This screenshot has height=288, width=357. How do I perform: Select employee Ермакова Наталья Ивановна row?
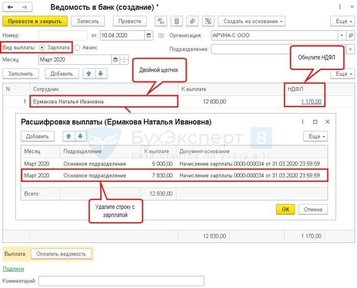click(104, 101)
